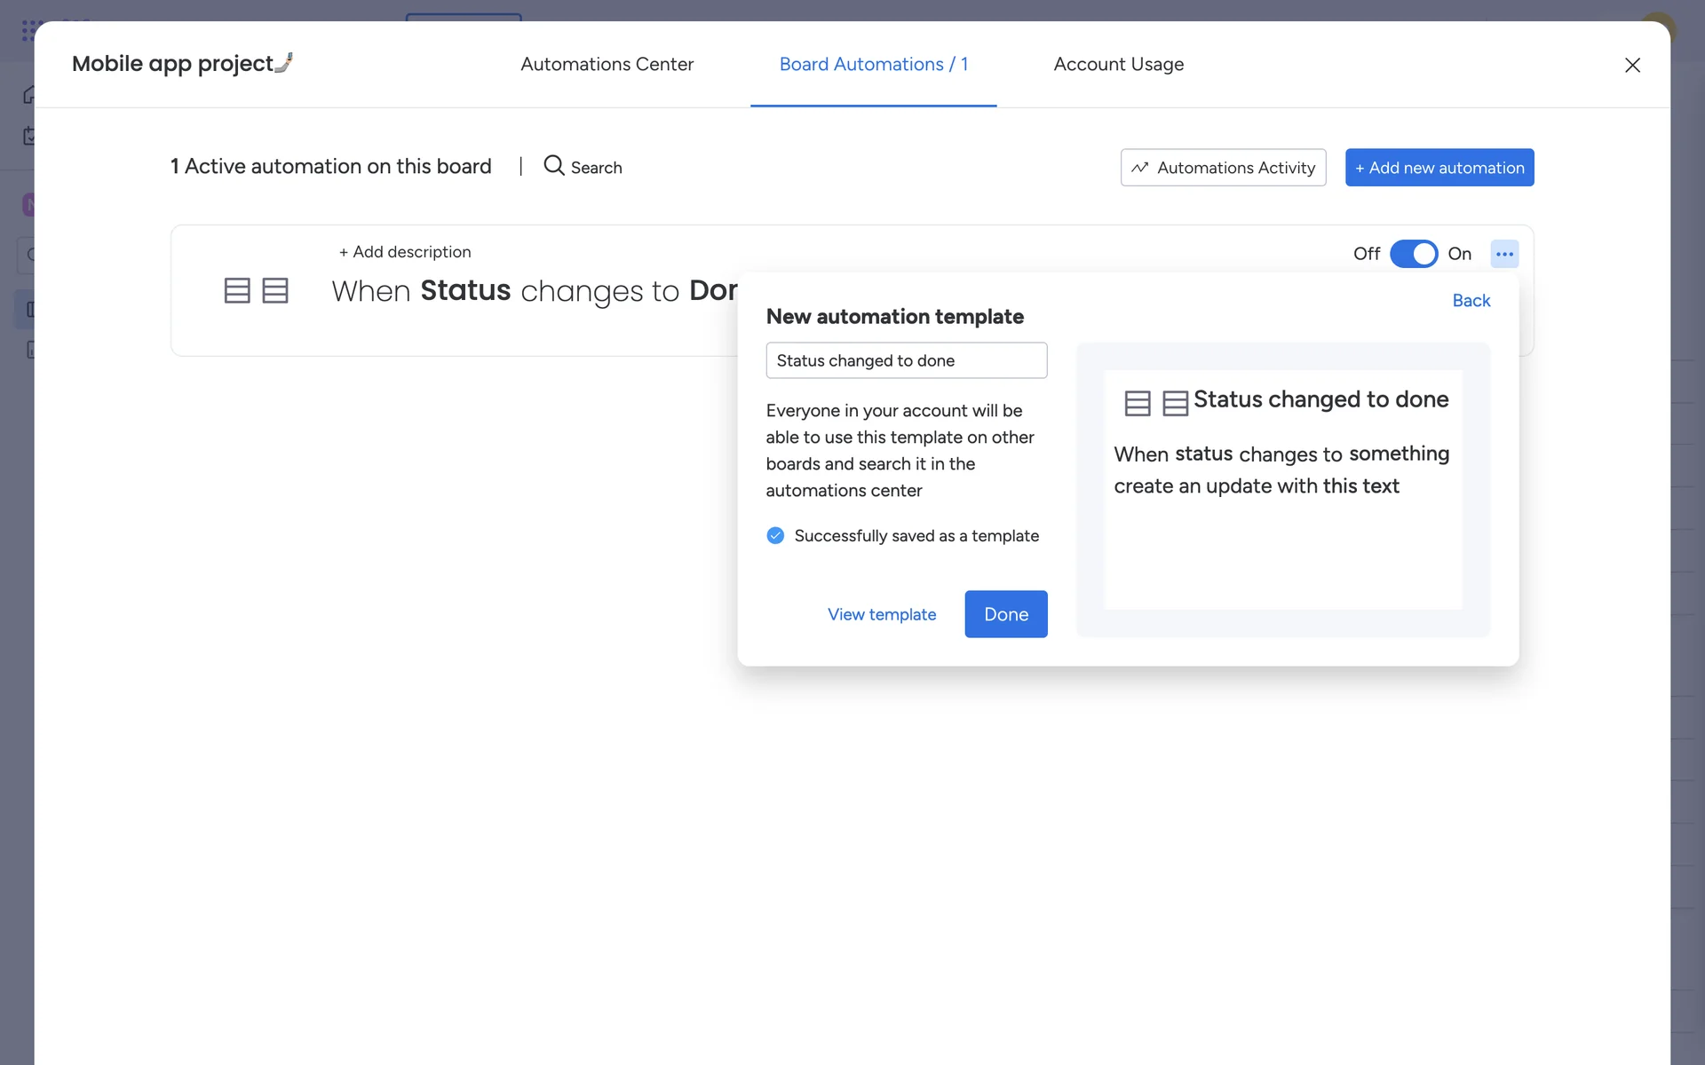The image size is (1705, 1065).
Task: Toggle the automation Off/On switch
Action: click(1414, 254)
